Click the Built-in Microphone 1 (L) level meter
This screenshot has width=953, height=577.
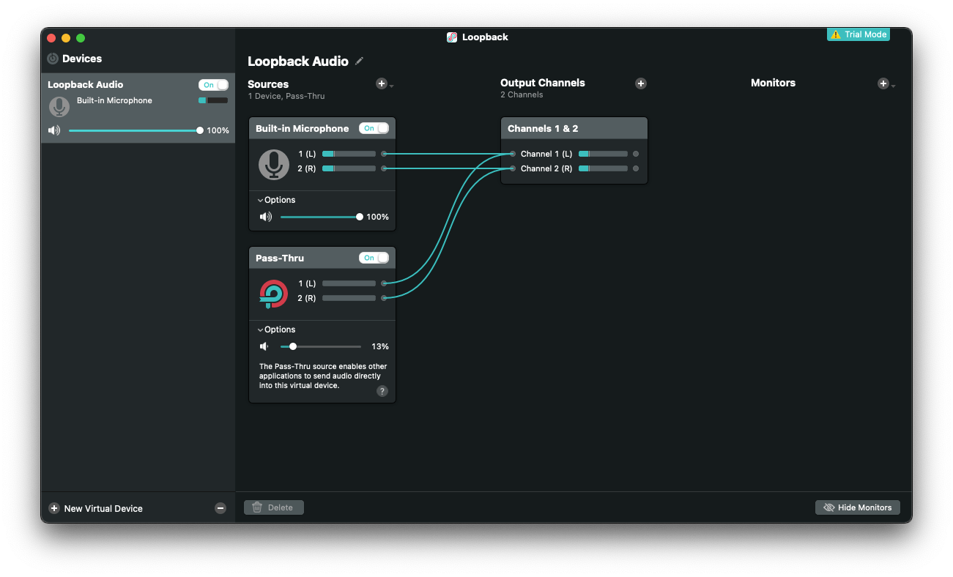[x=349, y=154]
